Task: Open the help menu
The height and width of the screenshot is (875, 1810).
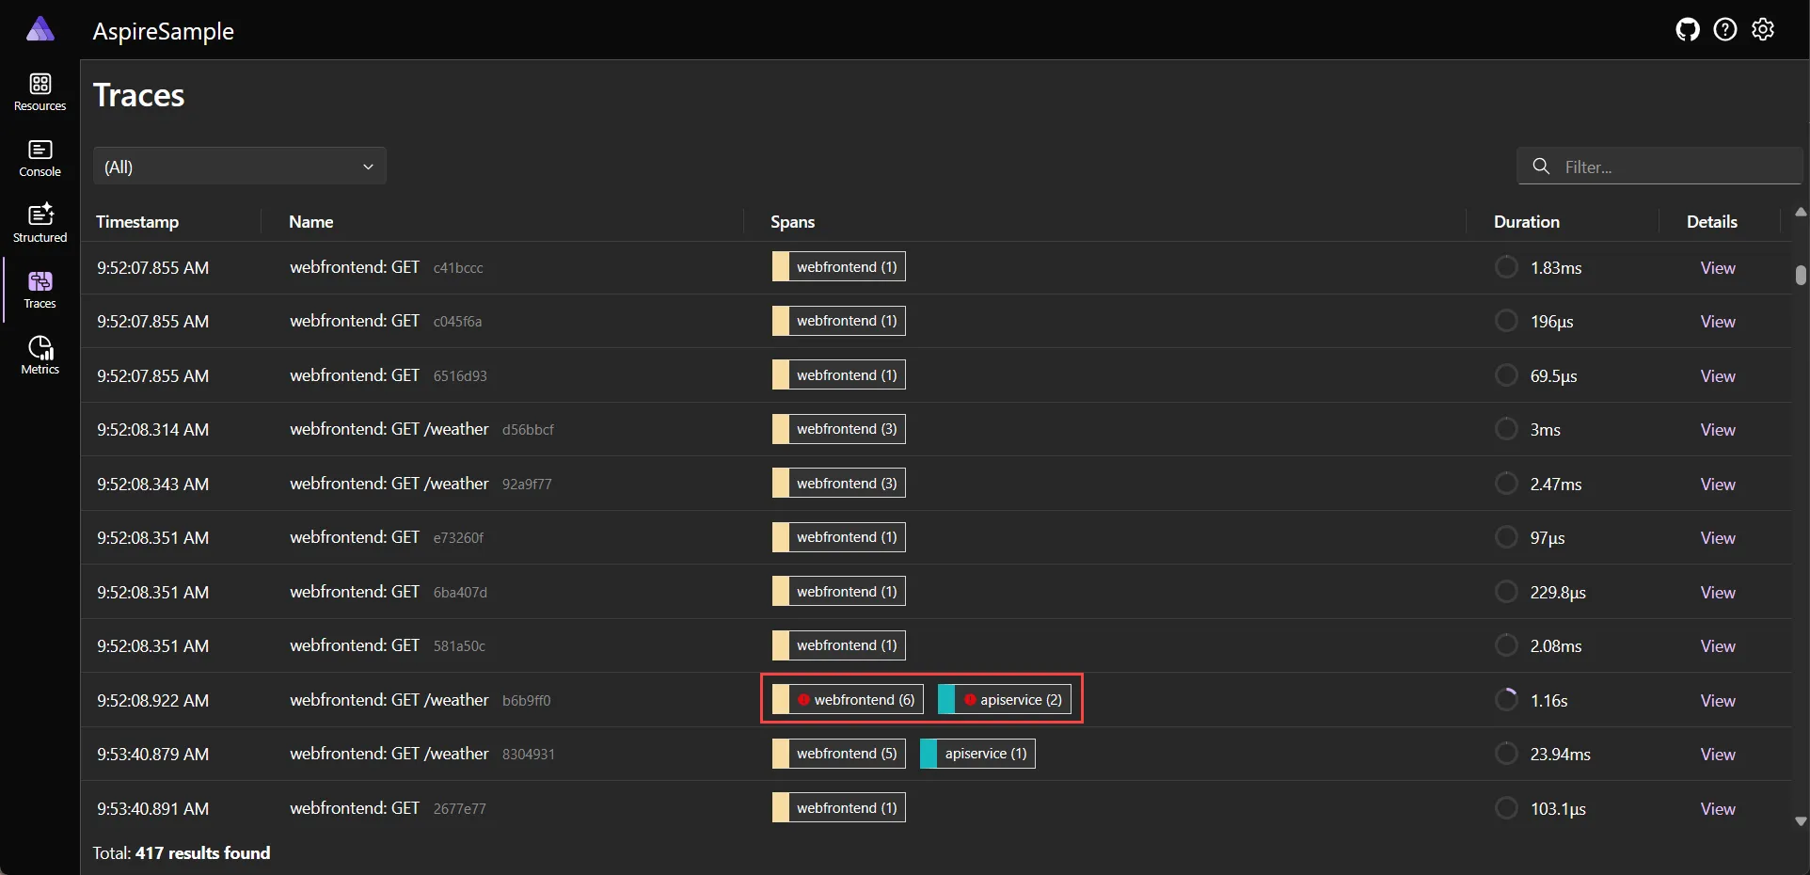Action: [x=1724, y=29]
